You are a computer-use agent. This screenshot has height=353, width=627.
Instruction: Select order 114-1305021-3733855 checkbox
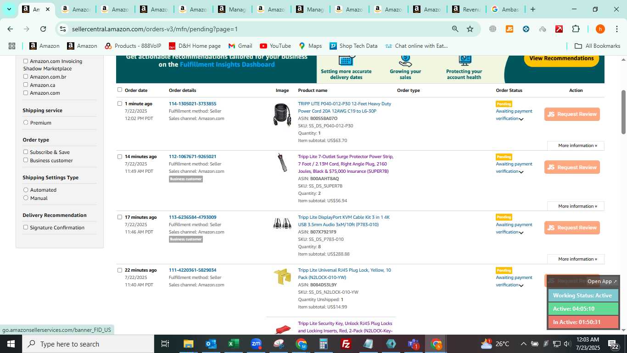pos(120,104)
